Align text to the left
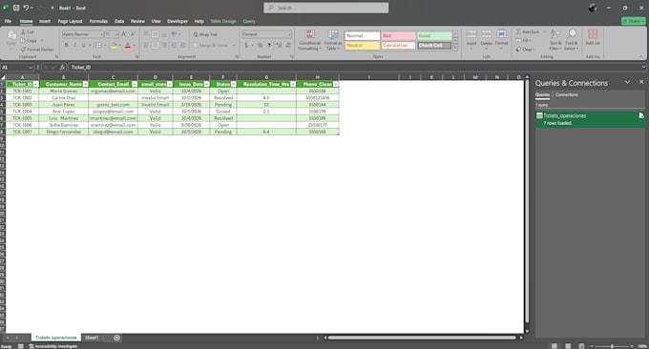The width and height of the screenshot is (649, 349). (147, 45)
